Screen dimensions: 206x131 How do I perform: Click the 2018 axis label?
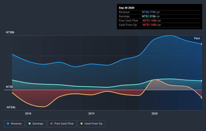tap(28, 113)
